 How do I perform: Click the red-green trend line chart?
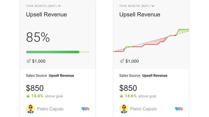151,40
